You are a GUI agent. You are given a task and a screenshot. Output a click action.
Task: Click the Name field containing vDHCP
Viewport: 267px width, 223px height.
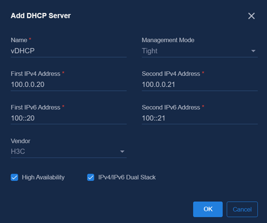[x=69, y=51]
